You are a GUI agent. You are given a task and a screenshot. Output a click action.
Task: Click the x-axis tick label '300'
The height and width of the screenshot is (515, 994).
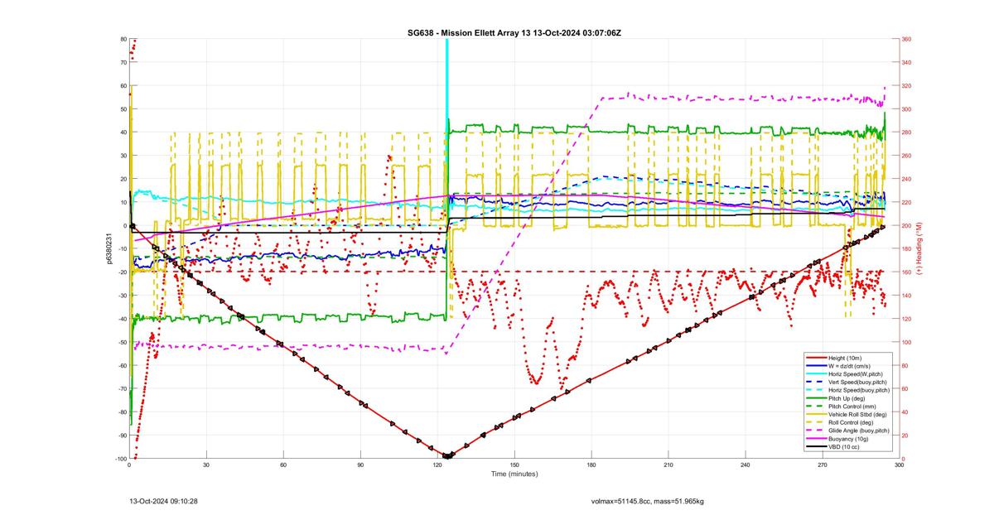pyautogui.click(x=899, y=465)
